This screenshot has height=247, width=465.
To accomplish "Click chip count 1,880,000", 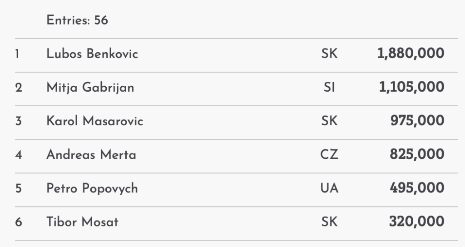I will 411,54.
